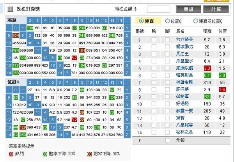Tick the 膽 checkbox for horse 1 六六精英
The width and height of the screenshot is (234, 162).
[x=154, y=40]
